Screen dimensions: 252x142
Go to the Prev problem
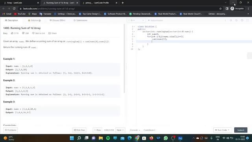point(97,130)
